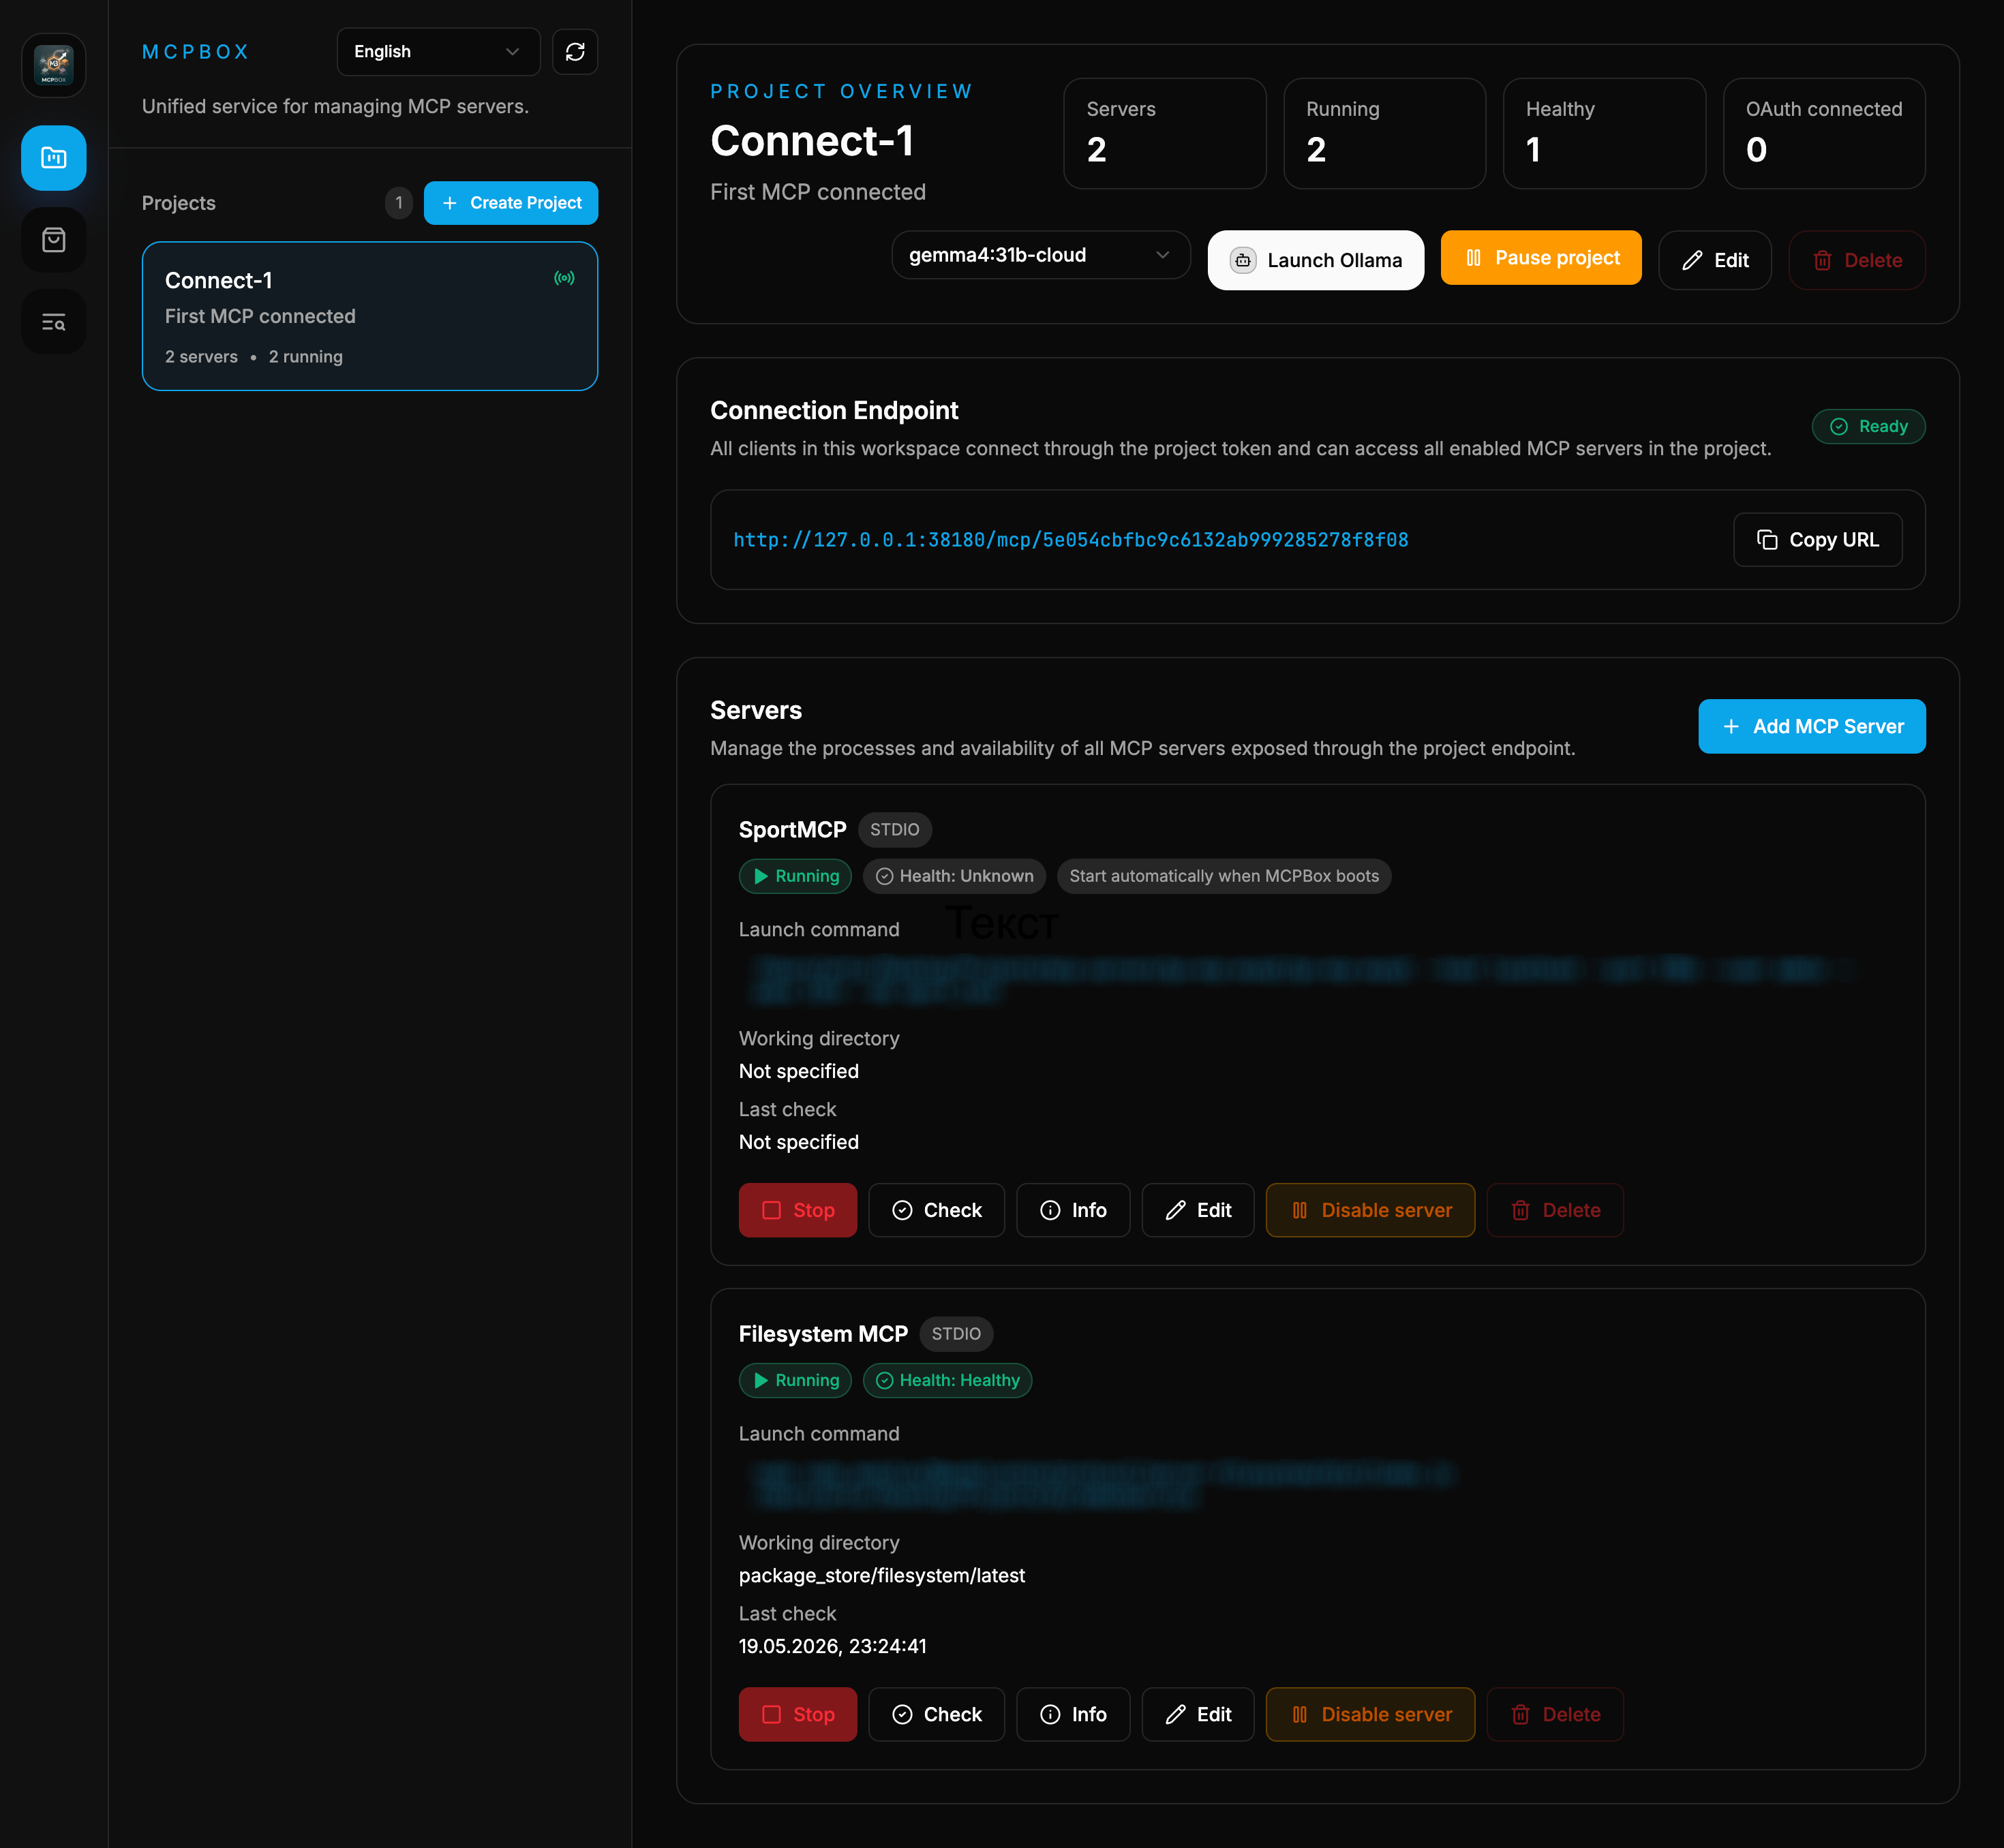Click the Healthy stat card
2004x1848 pixels.
coord(1604,133)
